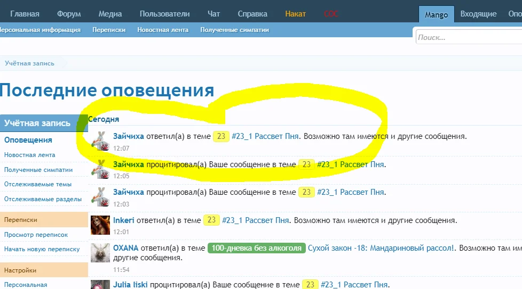Open the OXANA username link
The width and height of the screenshot is (522, 289).
(125, 248)
